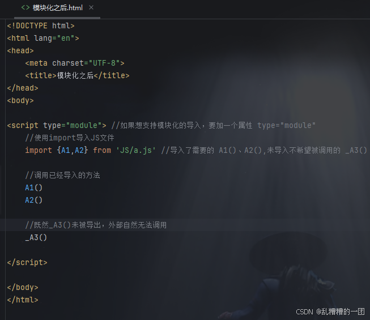Viewport: 370px width, 320px height.
Task: Click the script type="module" opening tag
Action: 57,125
